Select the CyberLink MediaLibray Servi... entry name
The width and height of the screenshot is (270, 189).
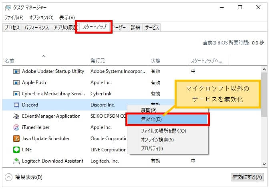(53, 94)
